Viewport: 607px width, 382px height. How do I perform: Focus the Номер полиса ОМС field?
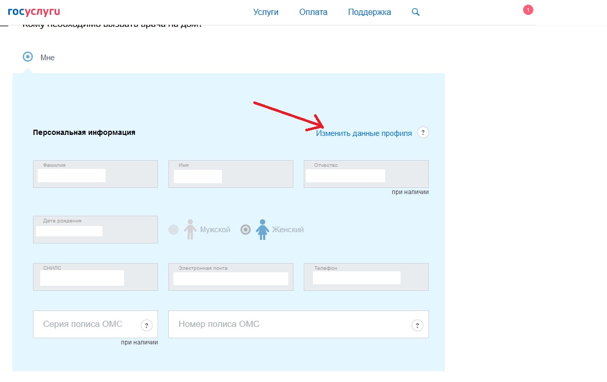(x=288, y=324)
